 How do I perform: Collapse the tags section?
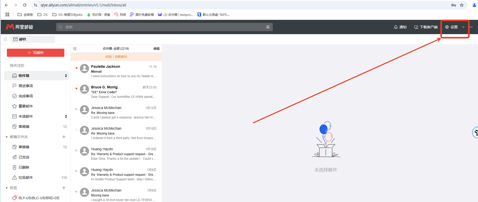pos(7,188)
